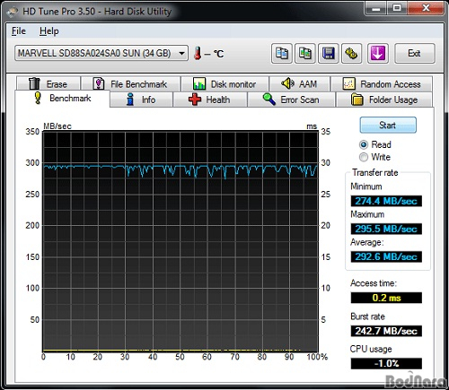Minimize the HD Tune Pro window
Screen dimensions: 449x390
[x=375, y=8]
